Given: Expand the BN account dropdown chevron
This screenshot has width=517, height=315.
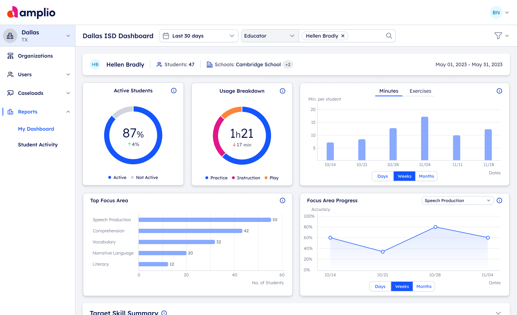Looking at the screenshot, I should [x=507, y=13].
